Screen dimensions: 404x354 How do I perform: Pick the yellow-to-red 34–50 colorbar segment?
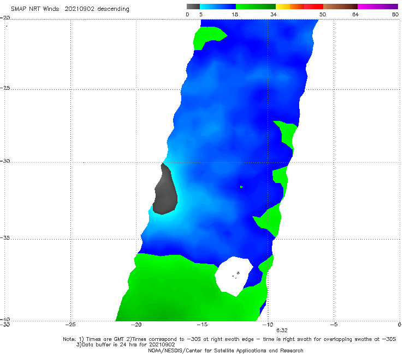click(x=299, y=7)
